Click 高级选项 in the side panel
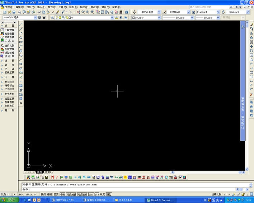The image size is (254, 203). [8, 37]
